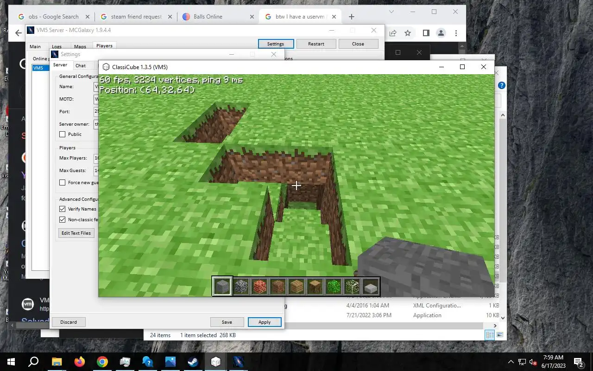The width and height of the screenshot is (593, 371).
Task: Select the log block in the hotbar
Action: 315,287
